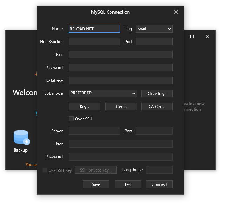Open the Tag dropdown showing local
The image size is (232, 210).
(x=154, y=29)
